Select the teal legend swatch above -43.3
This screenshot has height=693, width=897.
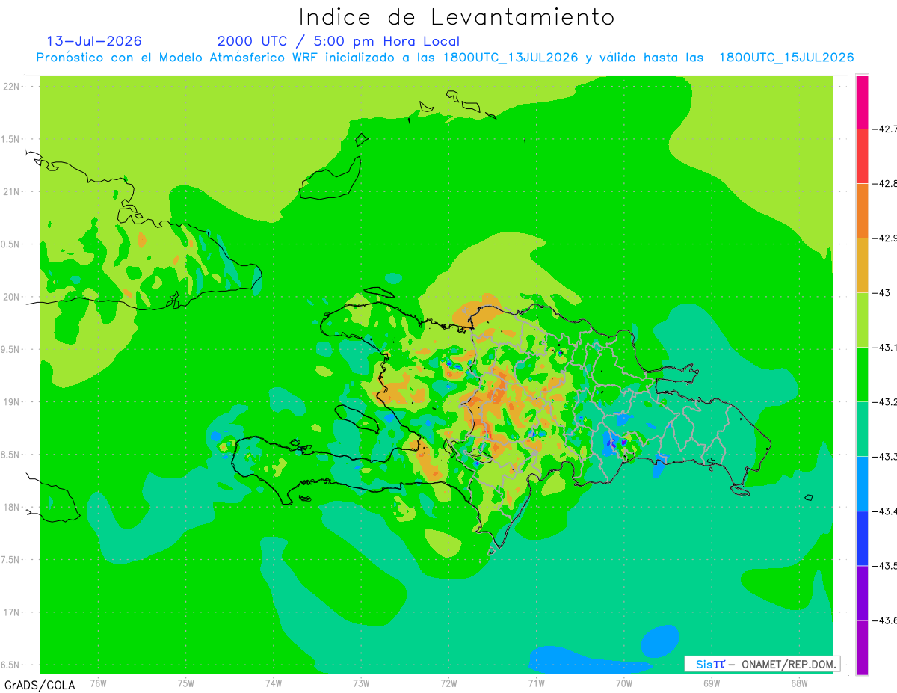click(x=862, y=429)
